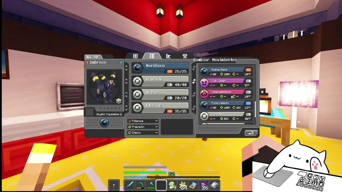
Task: Select the empty highlighted hotbar slot
Action: [161, 185]
